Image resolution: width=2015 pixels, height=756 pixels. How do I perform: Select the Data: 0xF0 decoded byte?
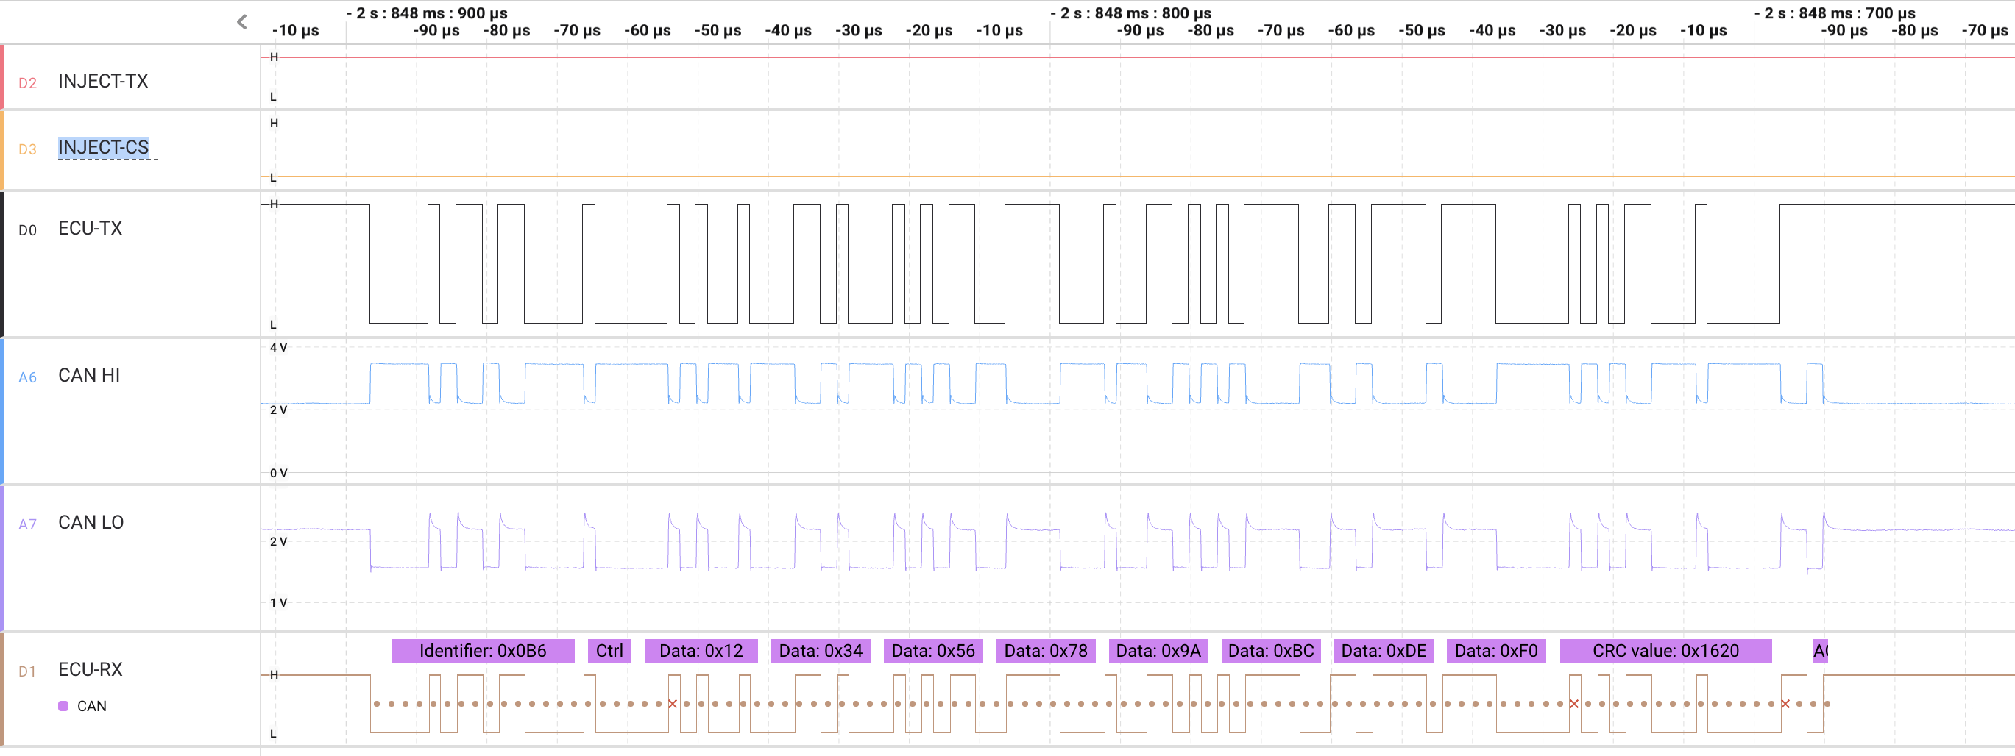coord(1496,650)
